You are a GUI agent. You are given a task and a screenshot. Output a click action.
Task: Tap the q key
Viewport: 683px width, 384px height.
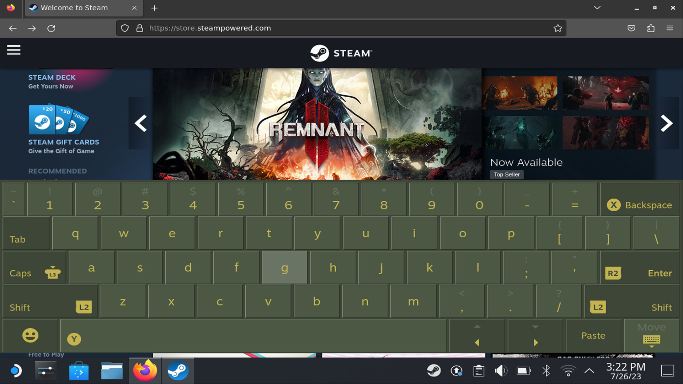coord(75,233)
